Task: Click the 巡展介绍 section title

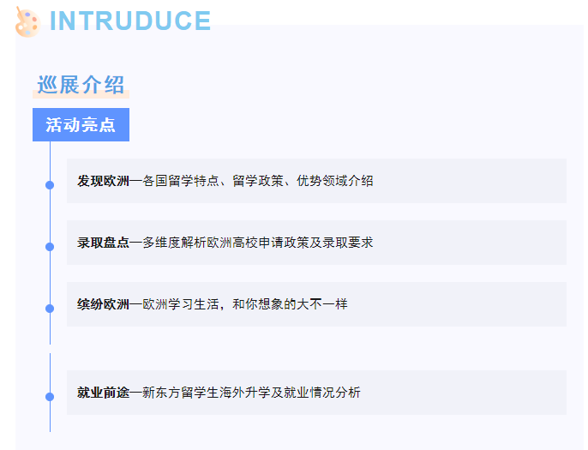Action: coord(81,85)
